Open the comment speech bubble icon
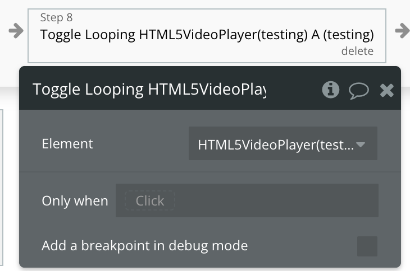Screen dimensions: 410x271 tap(359, 91)
